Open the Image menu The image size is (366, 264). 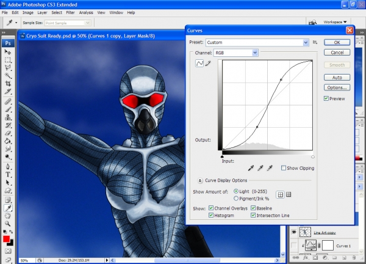point(28,13)
